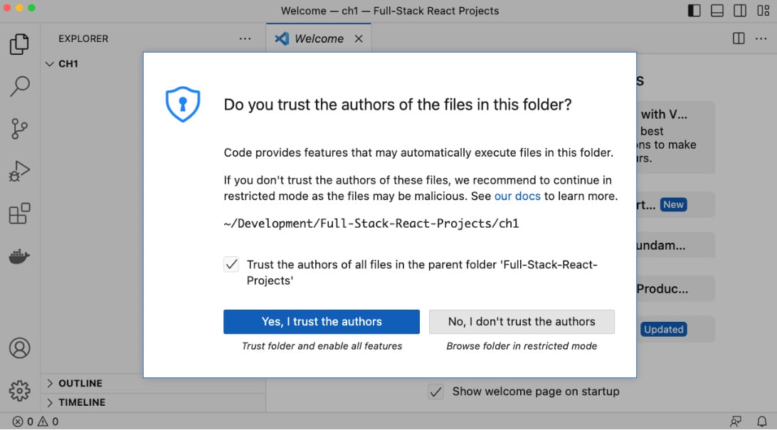Click the New badge on welcome page
Screen dimensions: 777x430
coord(673,205)
